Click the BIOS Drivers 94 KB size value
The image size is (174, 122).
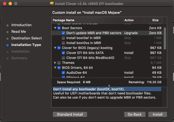click(x=157, y=68)
